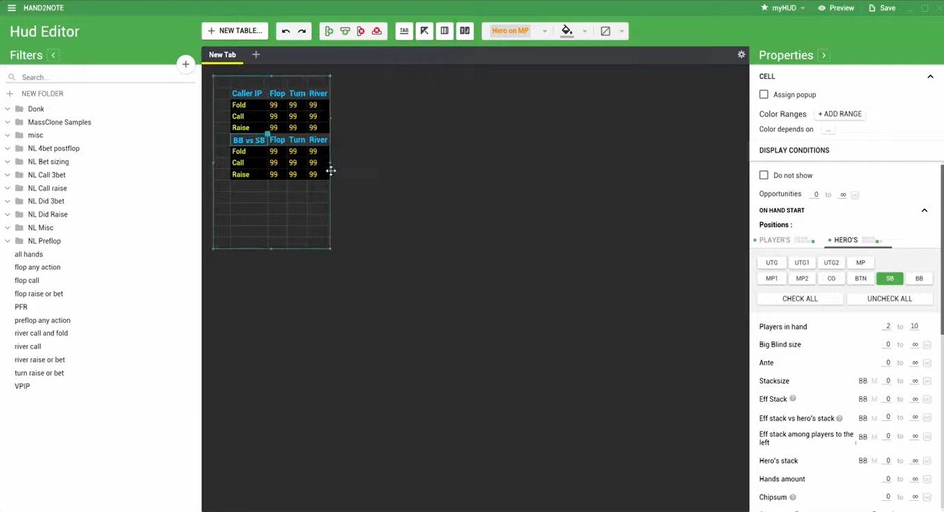Click the split double-panel layout icon
Image resolution: width=944 pixels, height=512 pixels.
(x=465, y=31)
